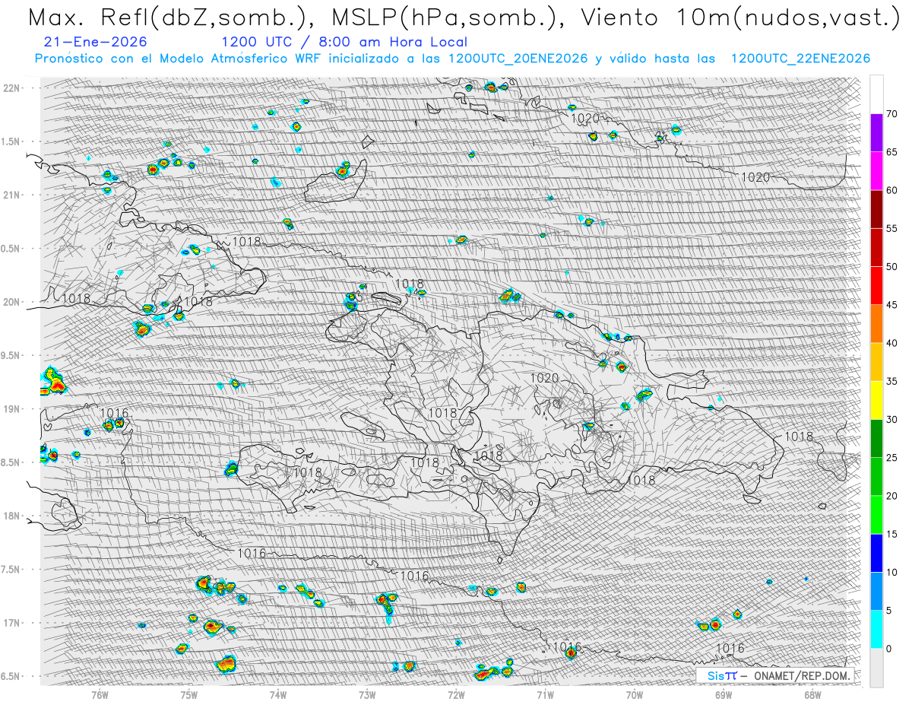Click the "69W" longitude axis label
912x705 pixels.
coord(724,694)
